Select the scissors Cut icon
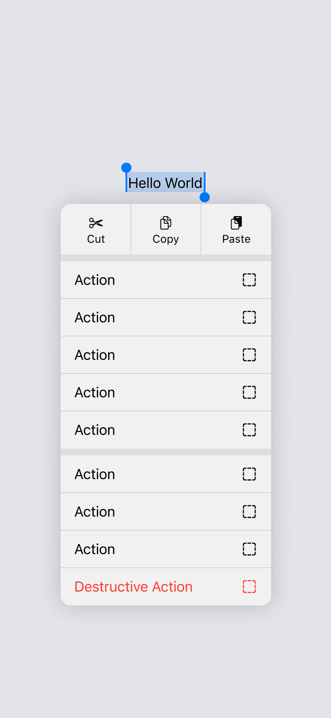The height and width of the screenshot is (718, 331). pos(96,222)
